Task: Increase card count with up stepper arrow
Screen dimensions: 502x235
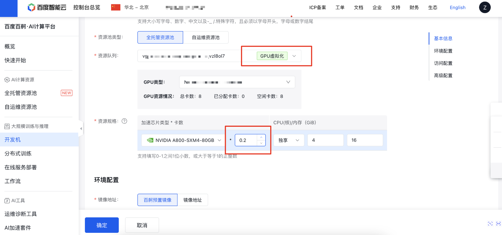Action: (x=261, y=137)
